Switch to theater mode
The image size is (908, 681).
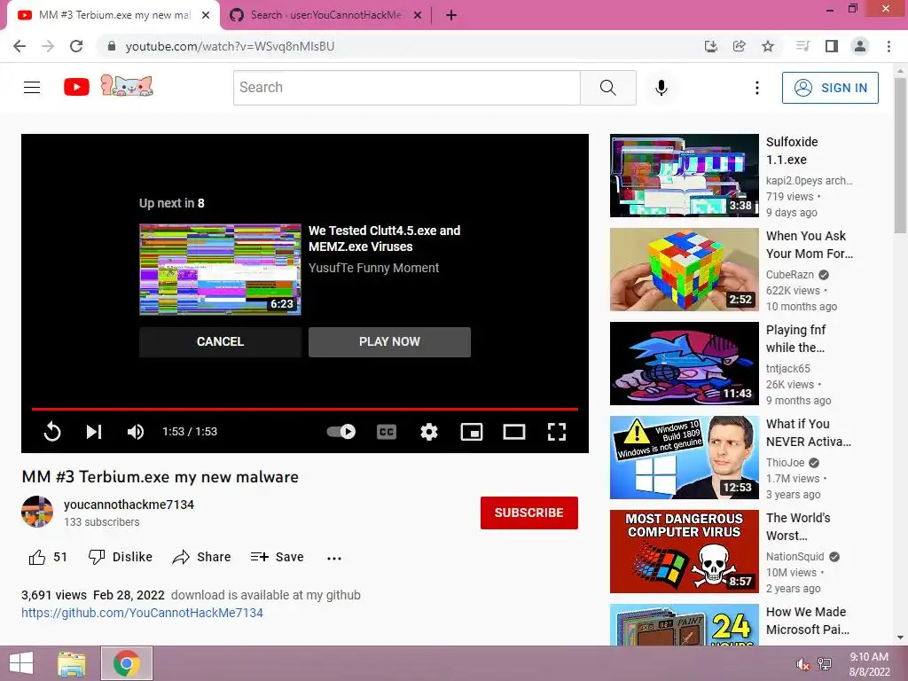point(514,432)
